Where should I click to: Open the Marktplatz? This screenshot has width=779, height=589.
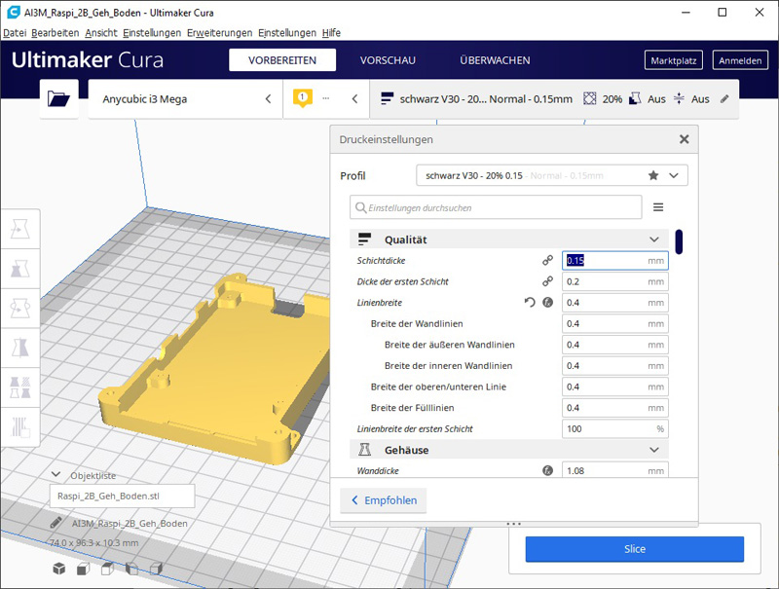coord(674,60)
